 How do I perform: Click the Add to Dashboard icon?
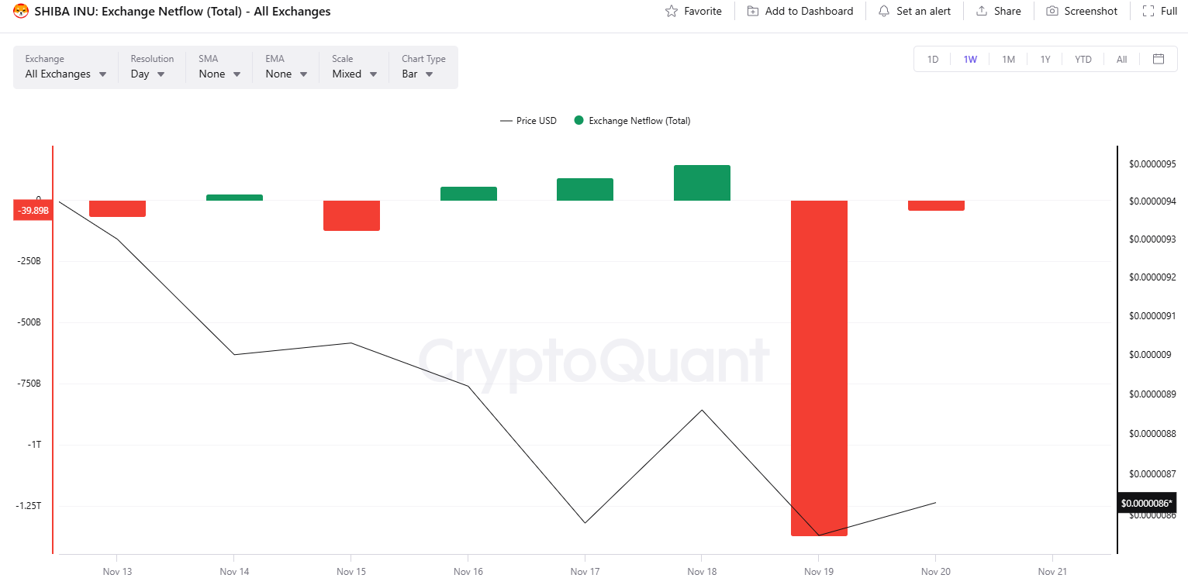point(753,12)
